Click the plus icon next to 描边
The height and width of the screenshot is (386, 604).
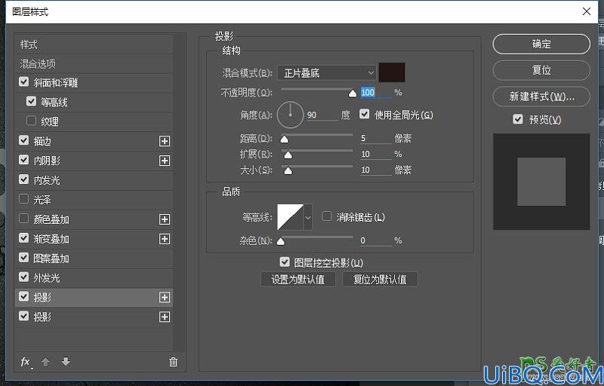pos(165,141)
